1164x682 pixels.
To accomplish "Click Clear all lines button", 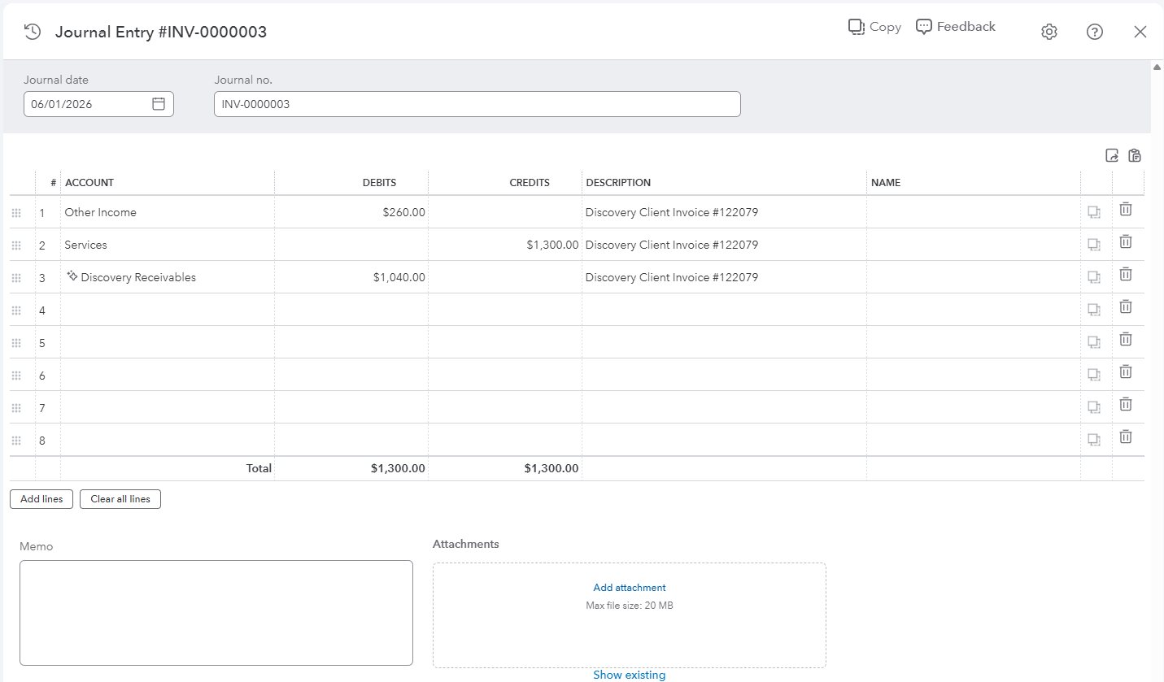I will pos(120,499).
